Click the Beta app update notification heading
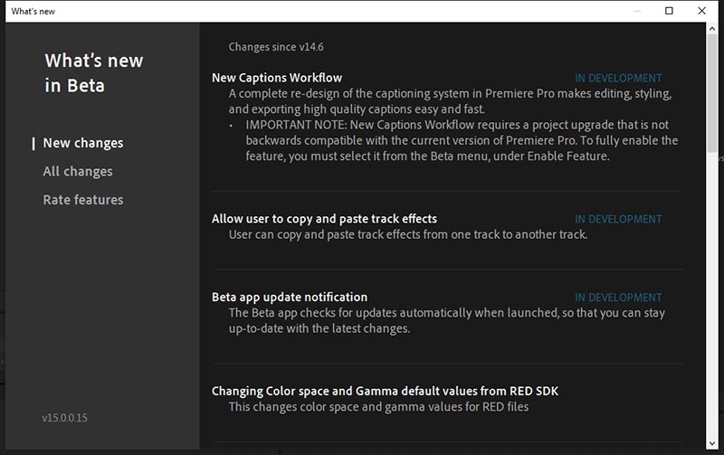This screenshot has height=455, width=724. [x=290, y=298]
